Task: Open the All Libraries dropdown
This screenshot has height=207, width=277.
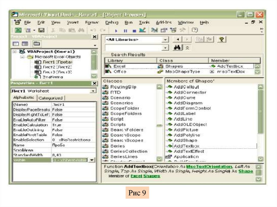Action: [165, 40]
